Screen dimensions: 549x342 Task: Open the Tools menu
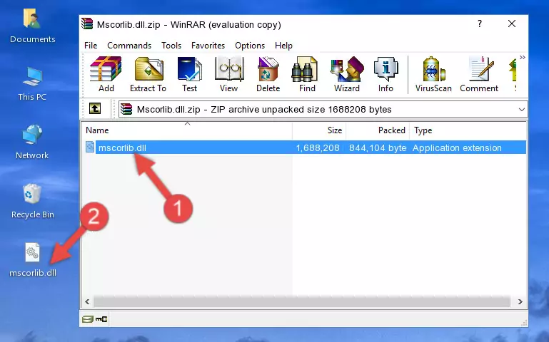point(171,46)
